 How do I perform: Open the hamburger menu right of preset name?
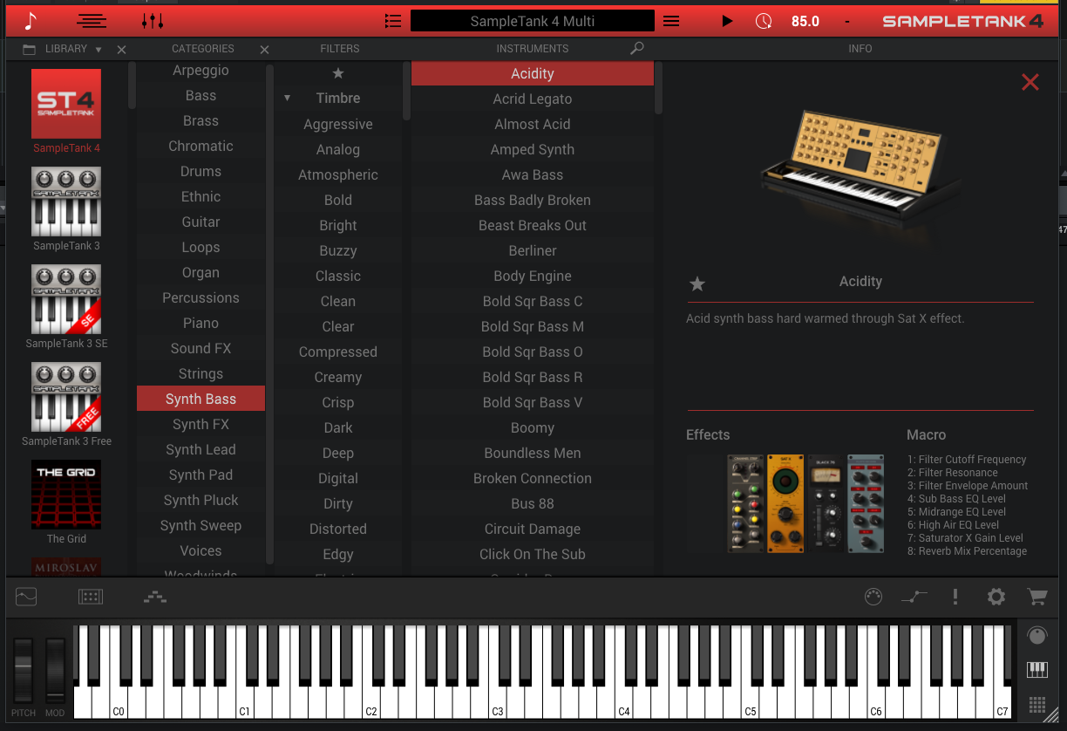click(671, 21)
